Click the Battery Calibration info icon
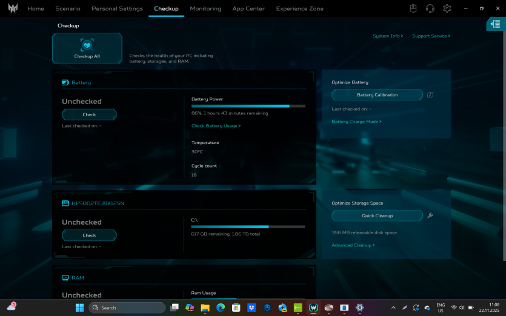This screenshot has height=316, width=506. pyautogui.click(x=430, y=95)
